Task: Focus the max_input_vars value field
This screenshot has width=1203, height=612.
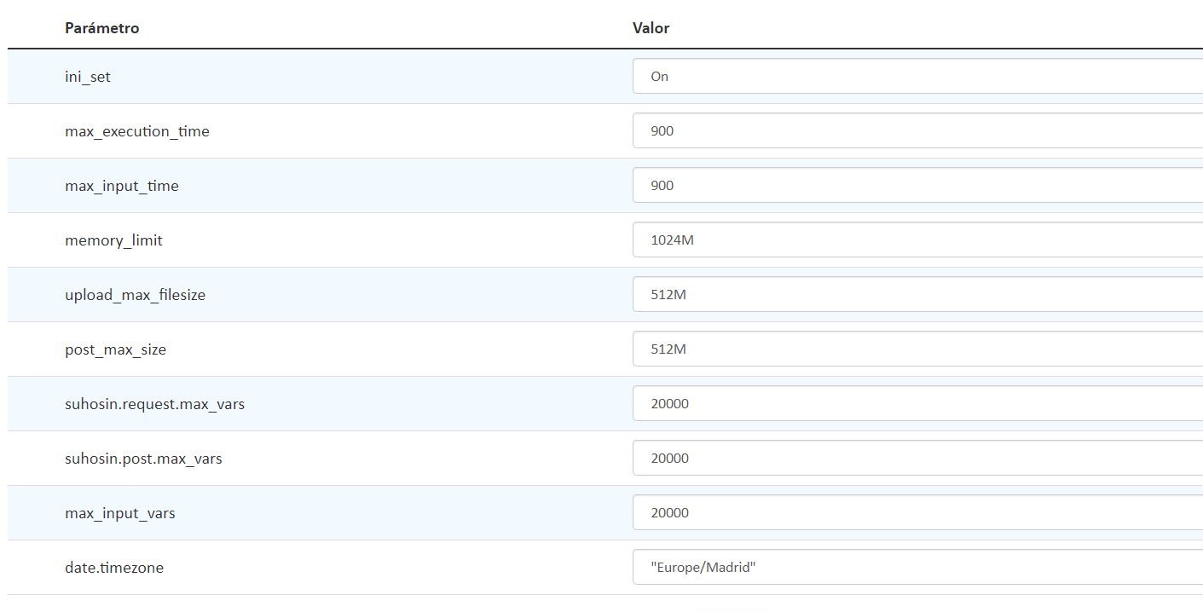Action: (x=917, y=512)
